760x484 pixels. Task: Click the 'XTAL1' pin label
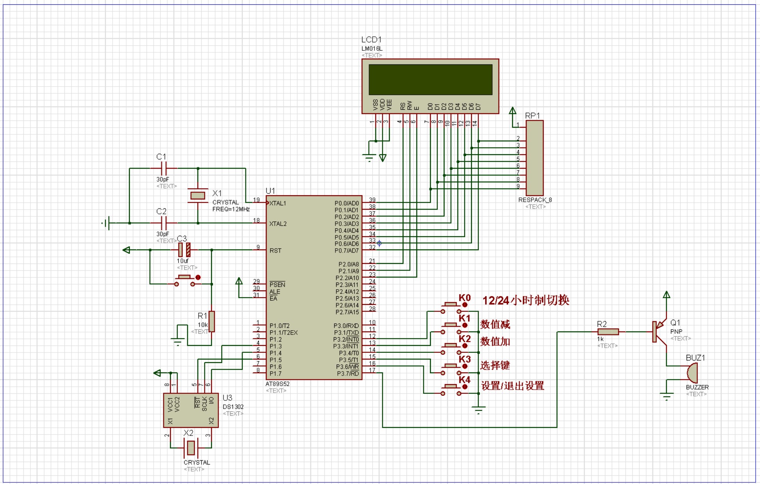click(x=278, y=203)
